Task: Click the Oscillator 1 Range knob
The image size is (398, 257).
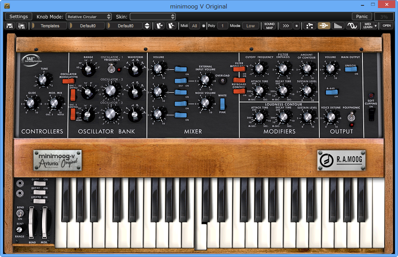Action: click(88, 69)
